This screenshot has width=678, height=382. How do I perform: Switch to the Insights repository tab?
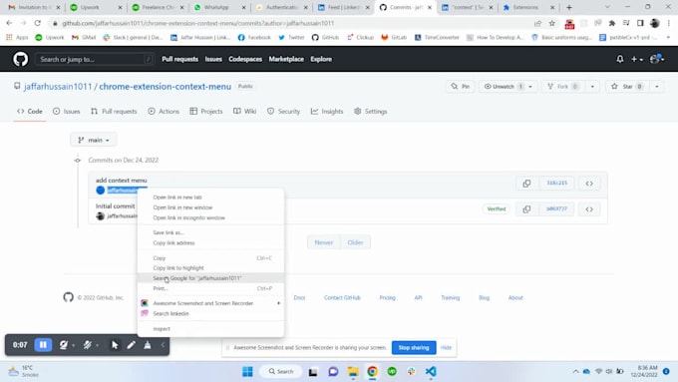coord(327,111)
